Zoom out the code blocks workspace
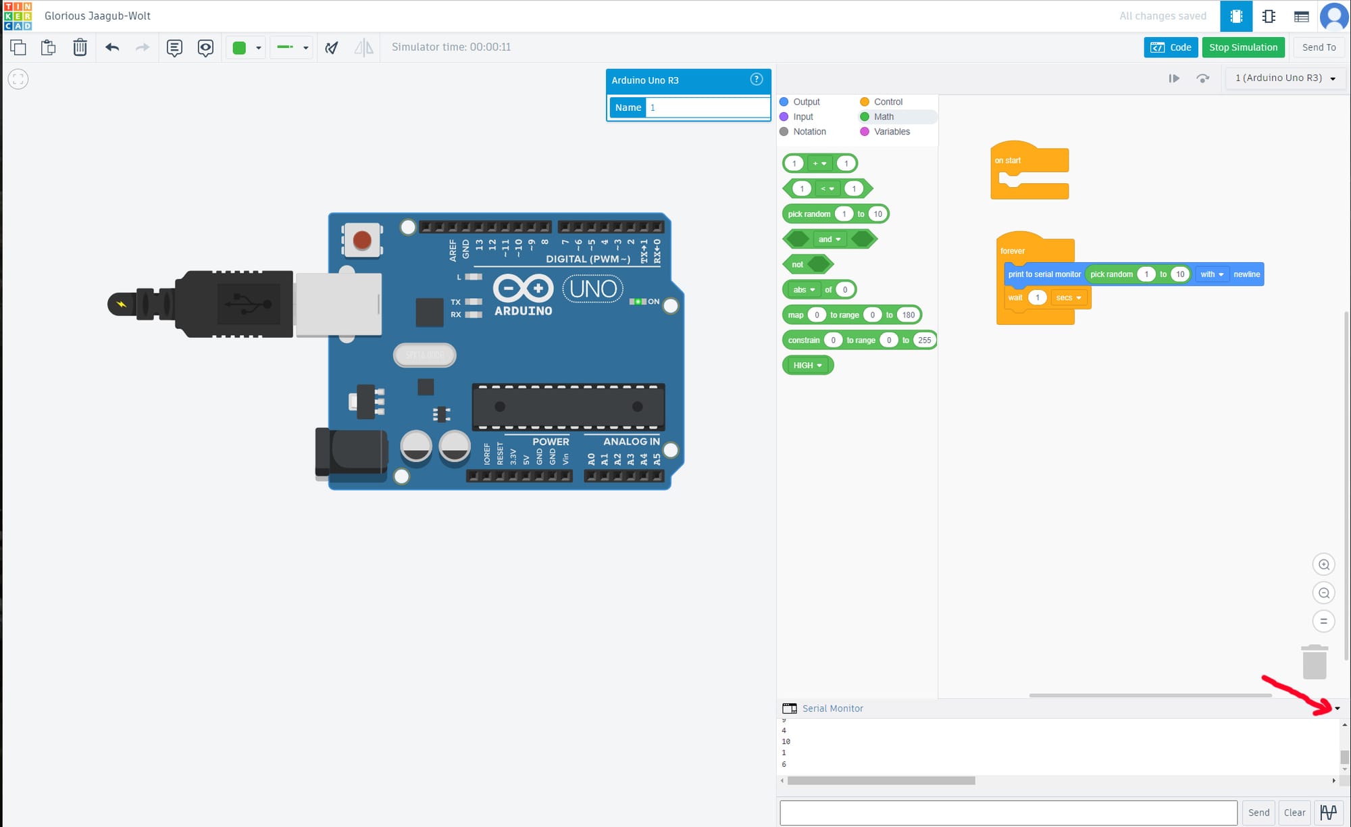 tap(1324, 593)
